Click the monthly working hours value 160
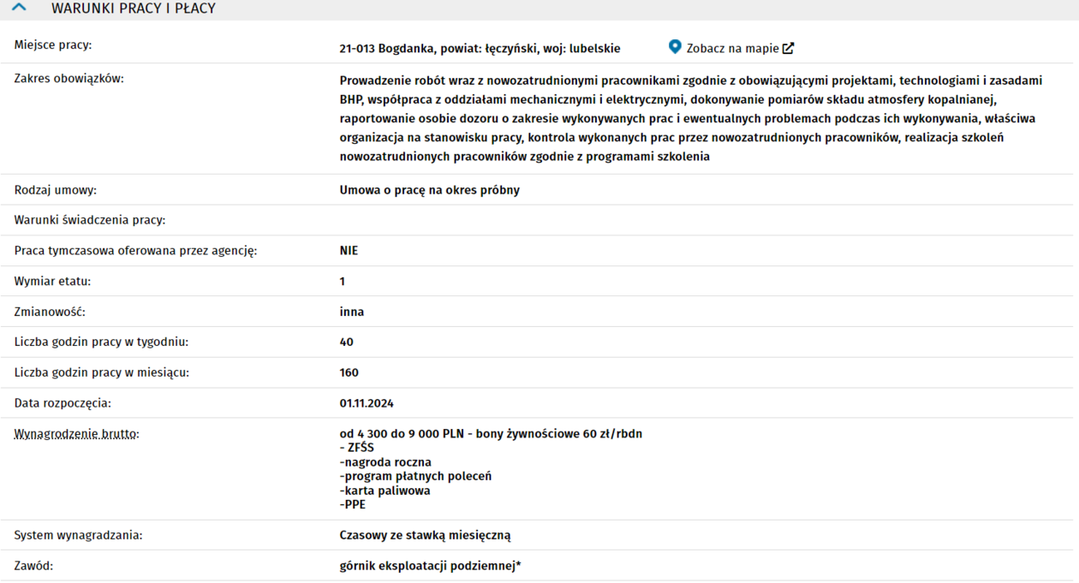This screenshot has height=583, width=1079. click(x=349, y=372)
